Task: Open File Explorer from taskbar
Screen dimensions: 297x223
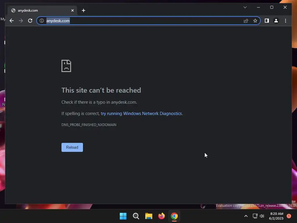Action: (149, 216)
